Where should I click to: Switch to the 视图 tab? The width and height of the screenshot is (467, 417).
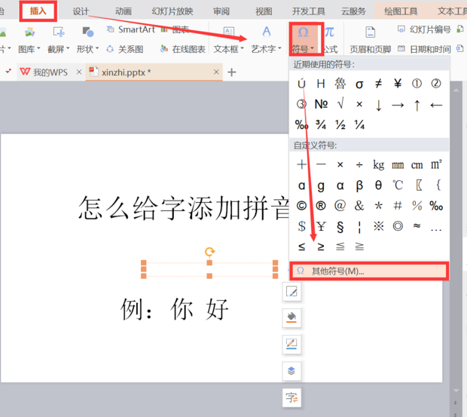[x=264, y=11]
